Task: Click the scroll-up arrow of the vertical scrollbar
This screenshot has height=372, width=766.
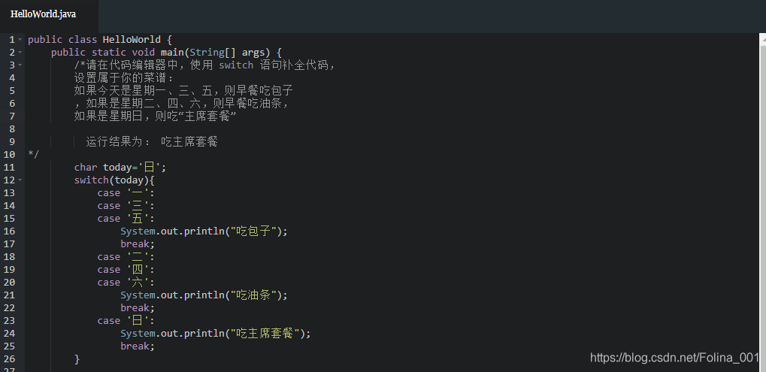Action: (x=762, y=38)
